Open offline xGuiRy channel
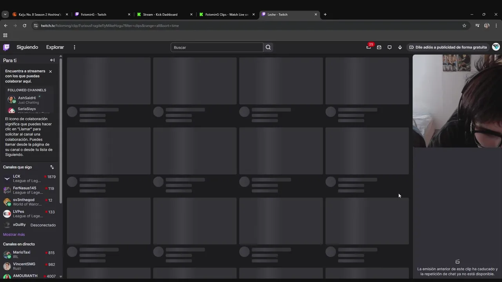 pos(29,225)
